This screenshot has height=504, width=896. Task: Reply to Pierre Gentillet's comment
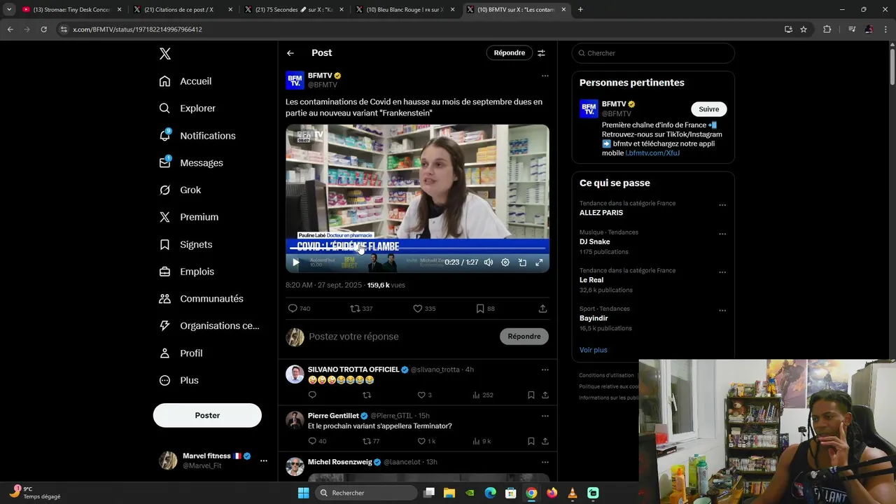coord(317,441)
